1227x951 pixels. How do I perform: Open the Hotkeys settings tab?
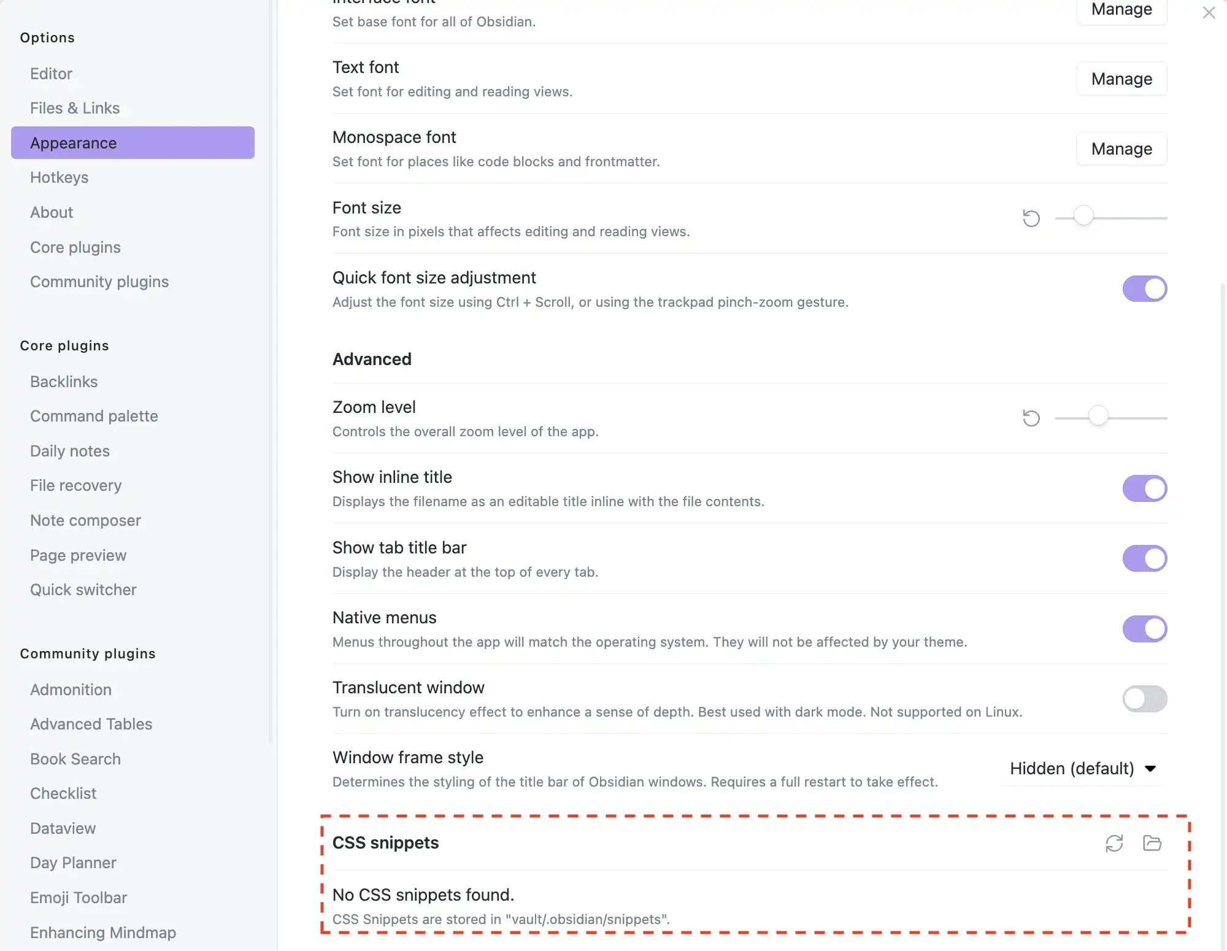click(x=60, y=177)
